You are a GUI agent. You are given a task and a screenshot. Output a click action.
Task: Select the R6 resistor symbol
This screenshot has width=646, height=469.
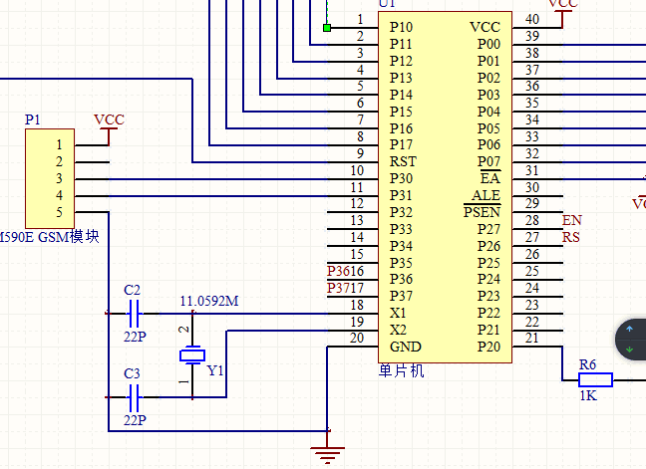595,380
